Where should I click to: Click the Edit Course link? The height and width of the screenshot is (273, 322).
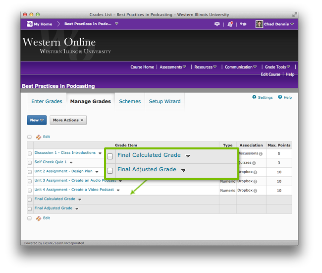(270, 74)
